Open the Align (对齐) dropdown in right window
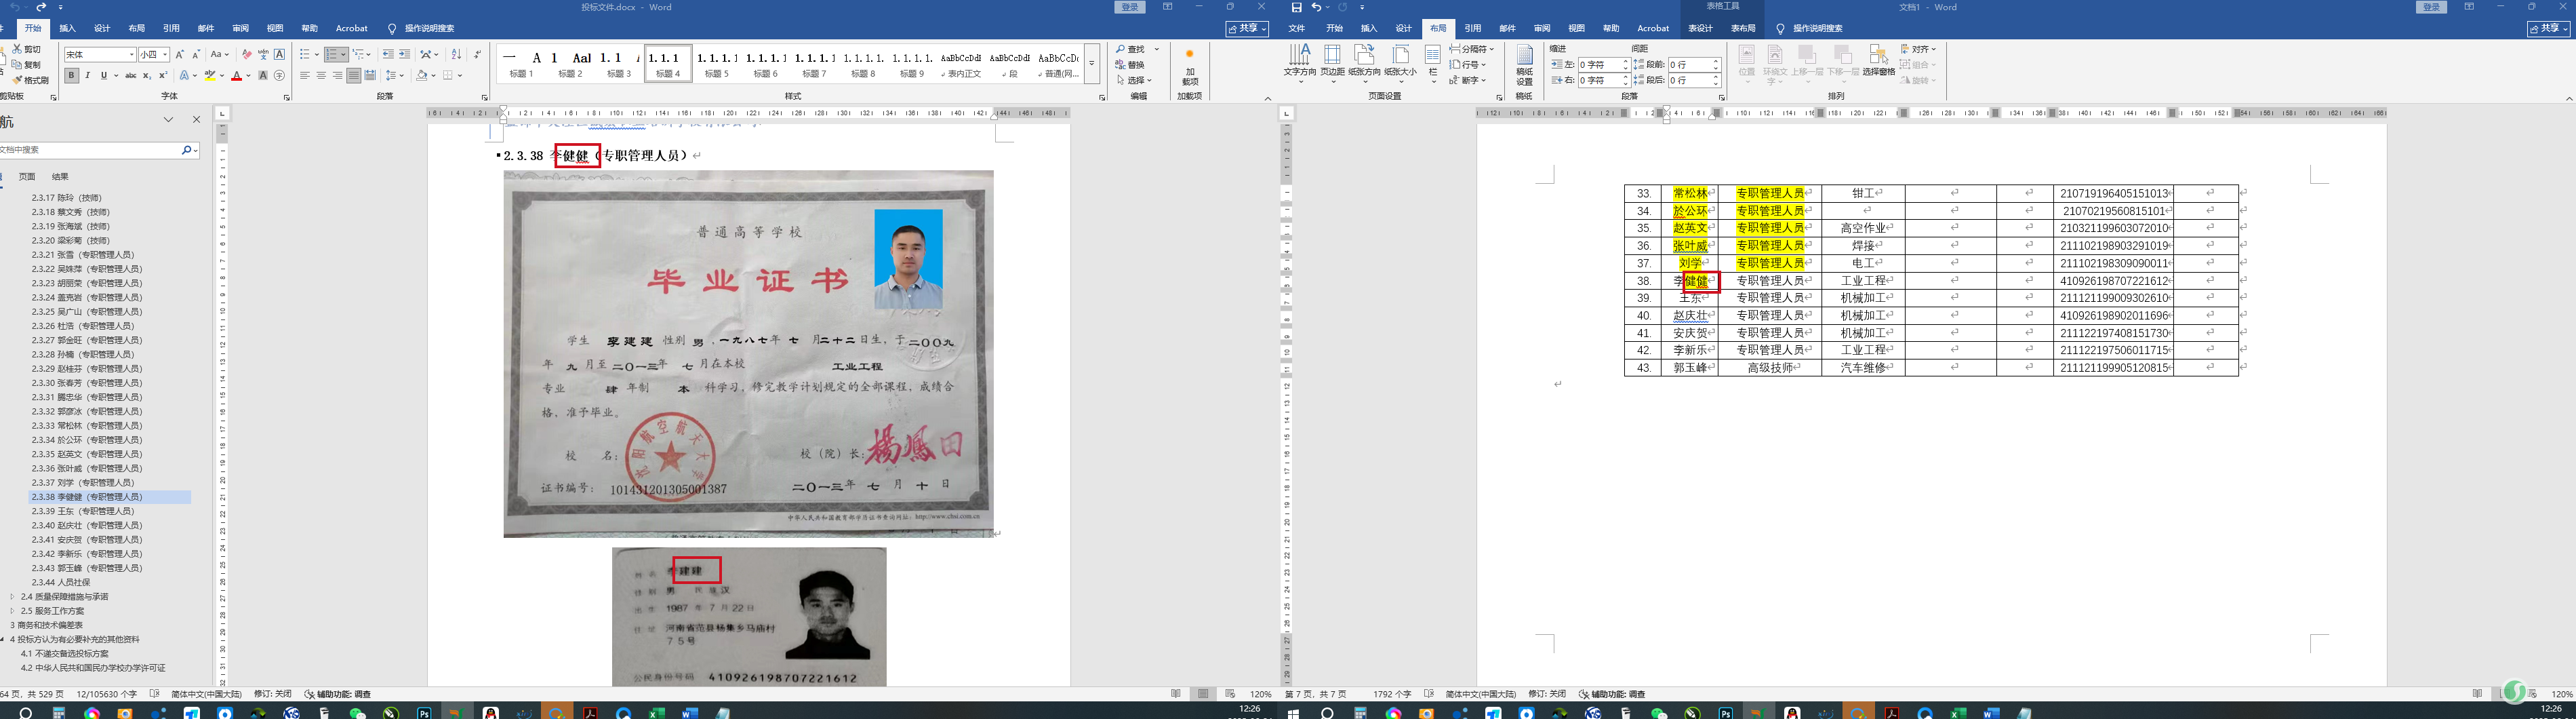Viewport: 2576px width, 719px height. point(1919,49)
